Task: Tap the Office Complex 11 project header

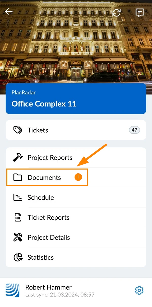Action: (x=76, y=99)
